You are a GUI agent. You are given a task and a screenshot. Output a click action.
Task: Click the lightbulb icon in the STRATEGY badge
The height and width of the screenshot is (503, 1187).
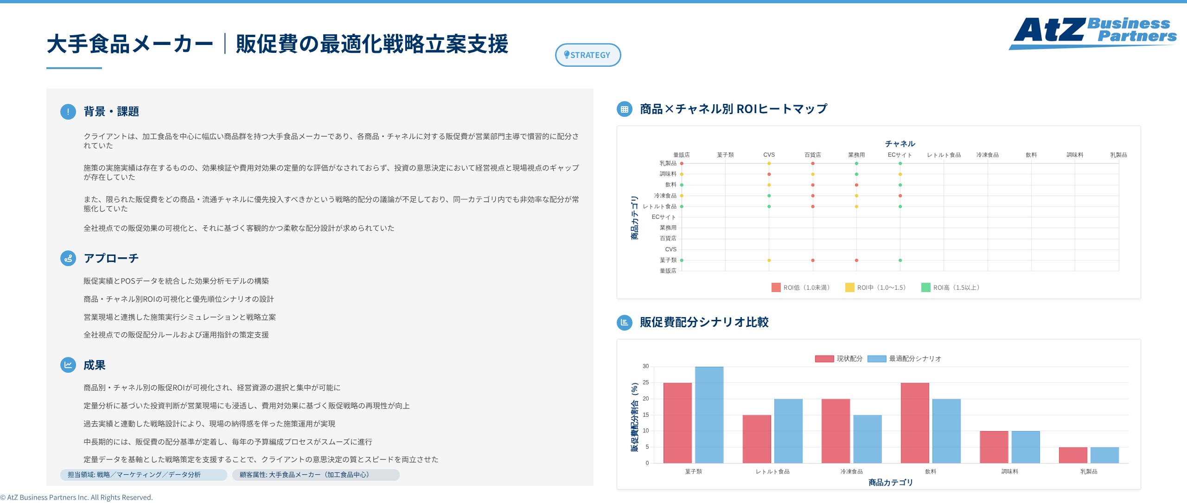click(x=567, y=55)
